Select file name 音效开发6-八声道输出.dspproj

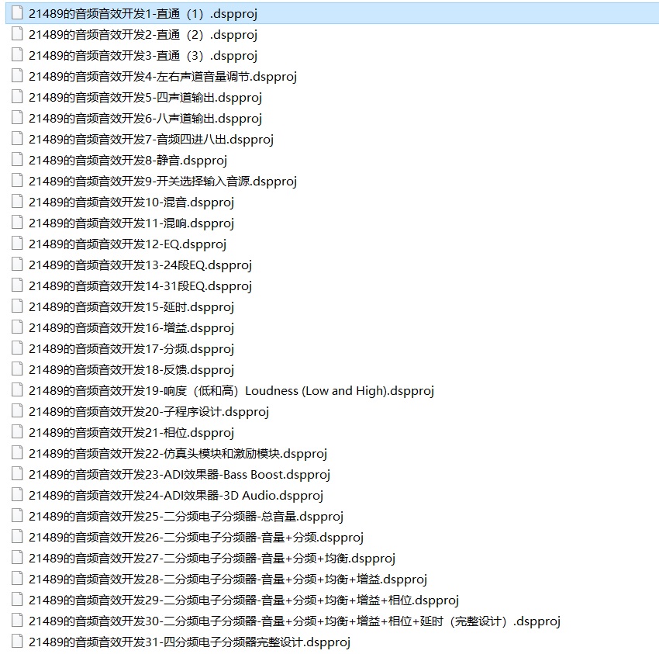tap(146, 119)
